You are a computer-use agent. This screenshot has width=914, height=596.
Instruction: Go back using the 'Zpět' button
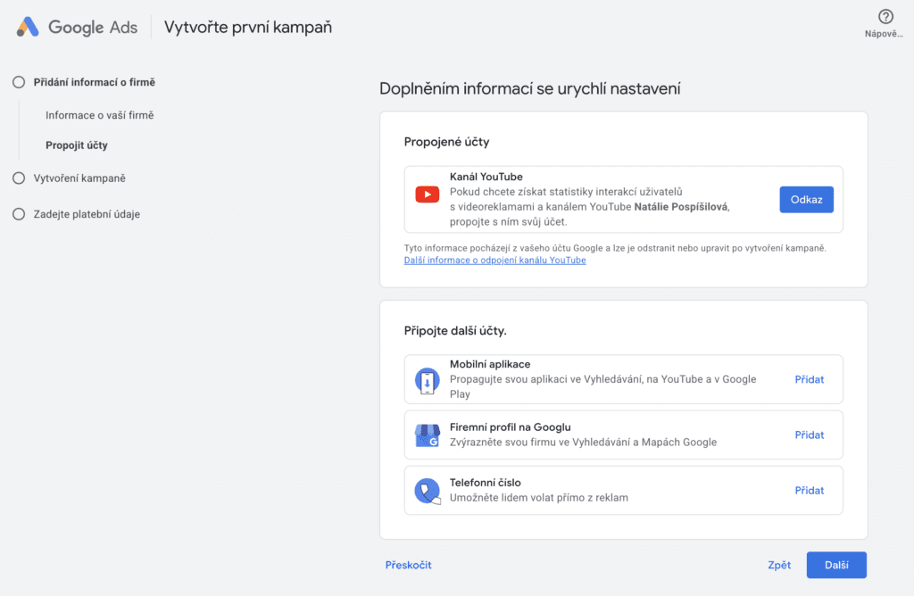coord(778,566)
